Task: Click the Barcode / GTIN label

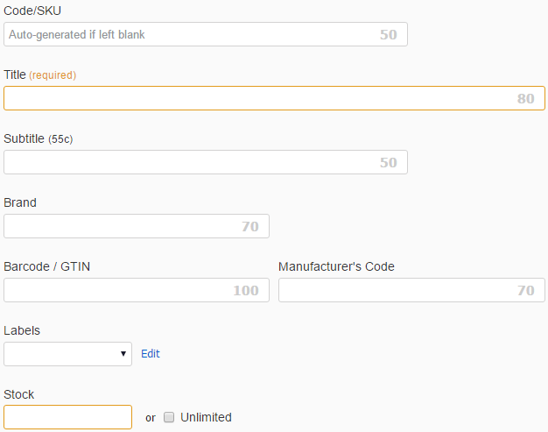Action: 46,266
